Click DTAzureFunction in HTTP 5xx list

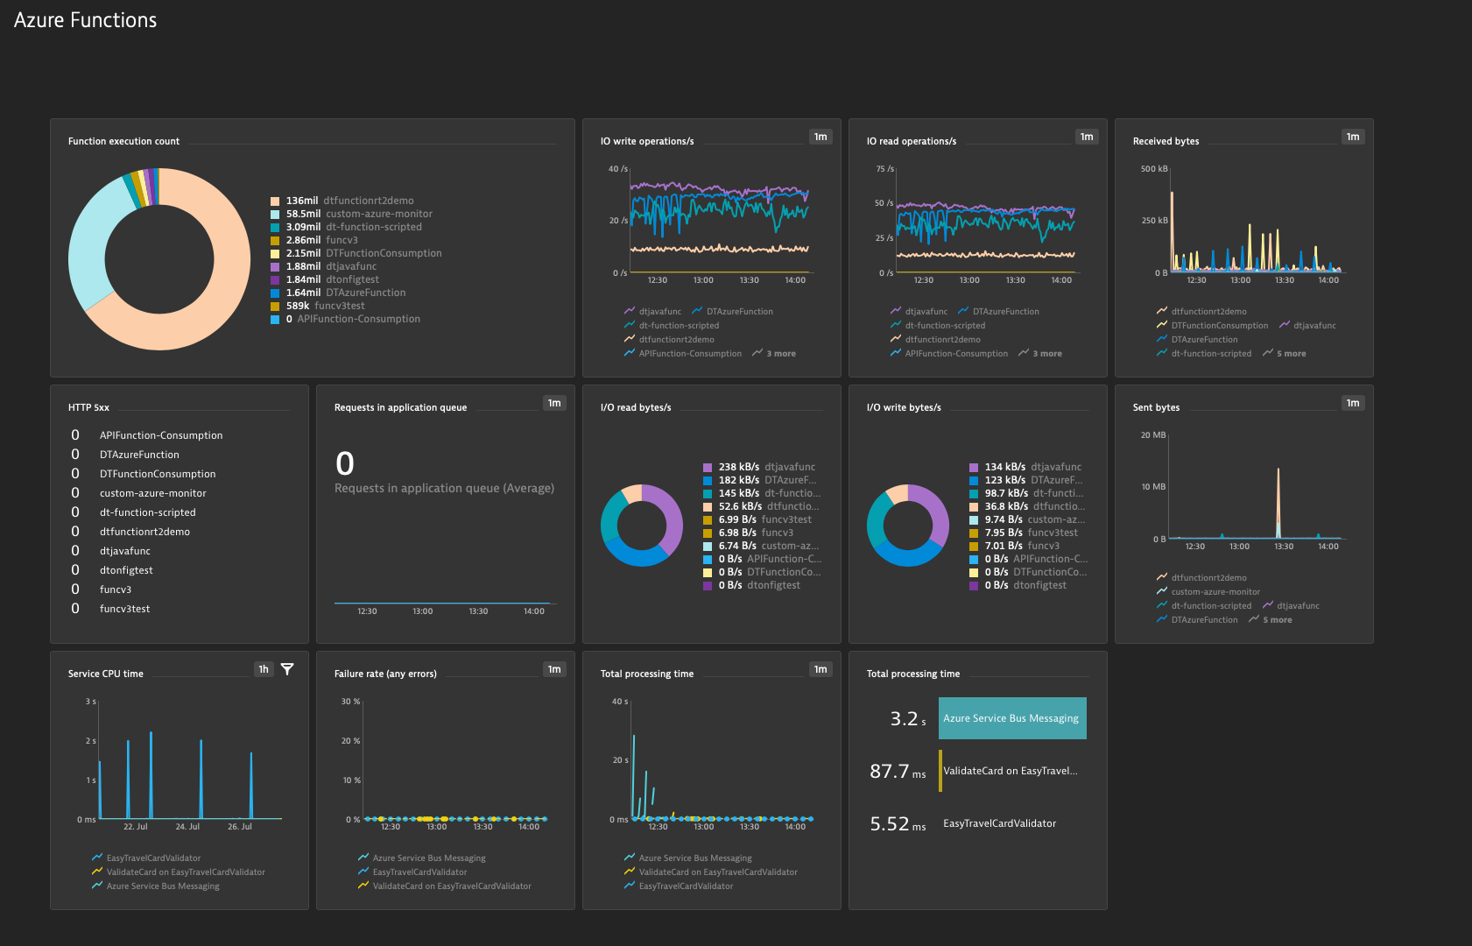[x=139, y=455]
